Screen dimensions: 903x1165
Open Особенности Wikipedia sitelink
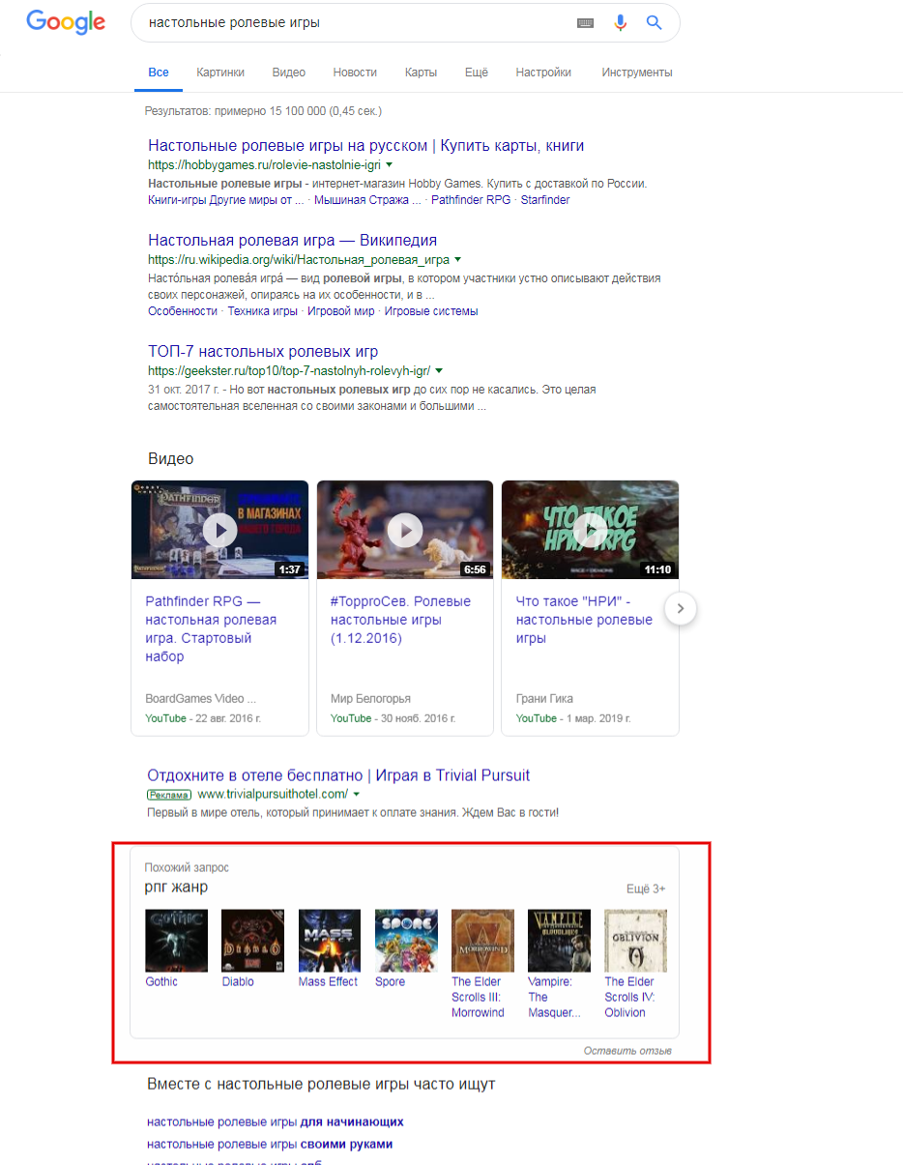pyautogui.click(x=183, y=311)
